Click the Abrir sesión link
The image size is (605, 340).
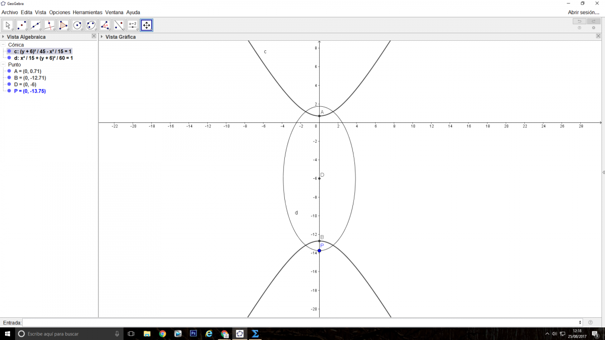(583, 12)
